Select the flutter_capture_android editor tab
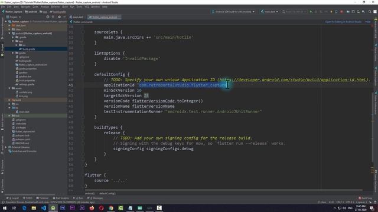378x212 pixels. [105, 17]
